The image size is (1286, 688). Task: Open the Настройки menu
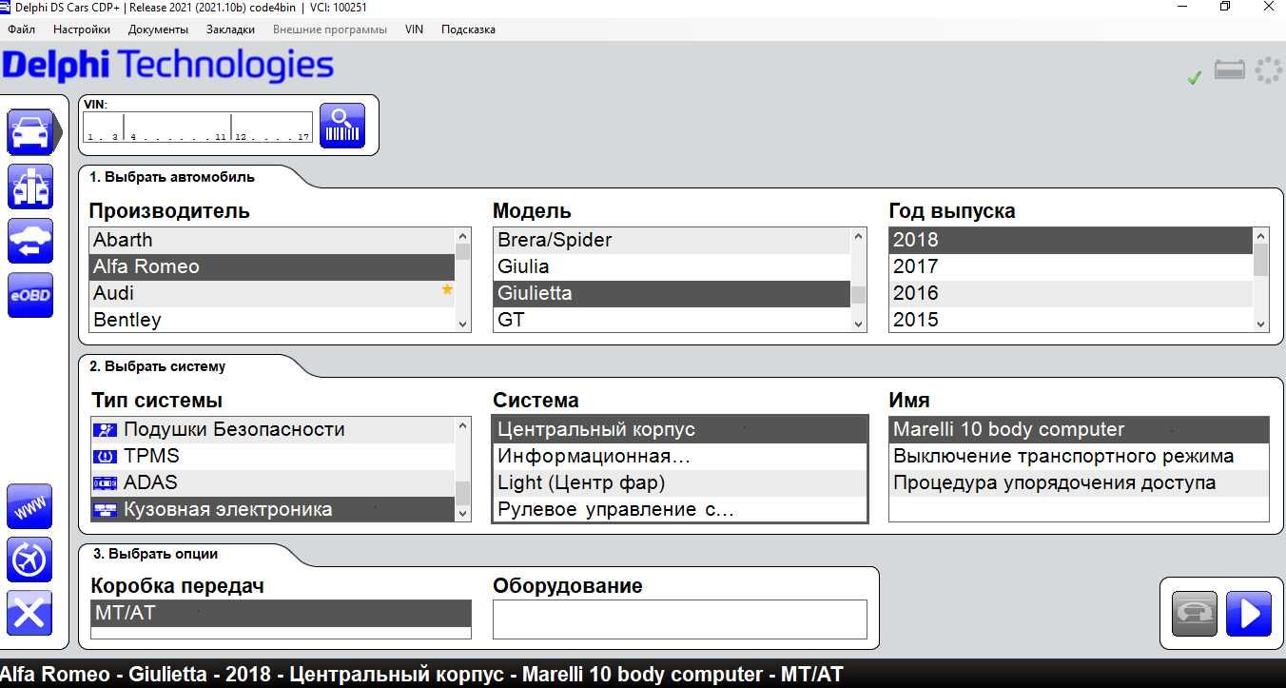pyautogui.click(x=82, y=29)
